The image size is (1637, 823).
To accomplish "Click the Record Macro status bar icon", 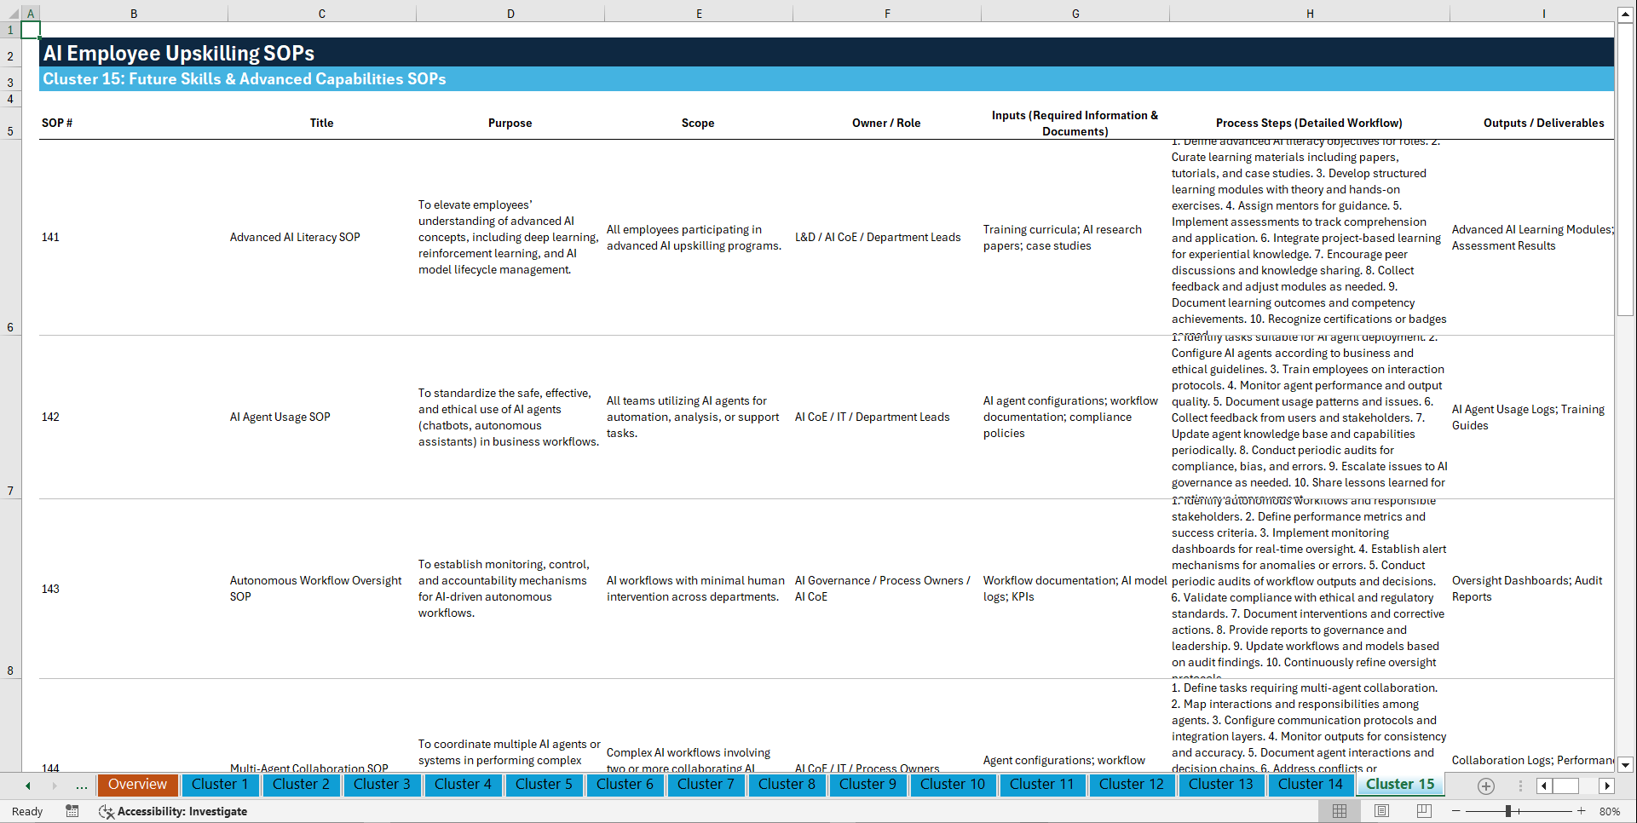I will [72, 811].
